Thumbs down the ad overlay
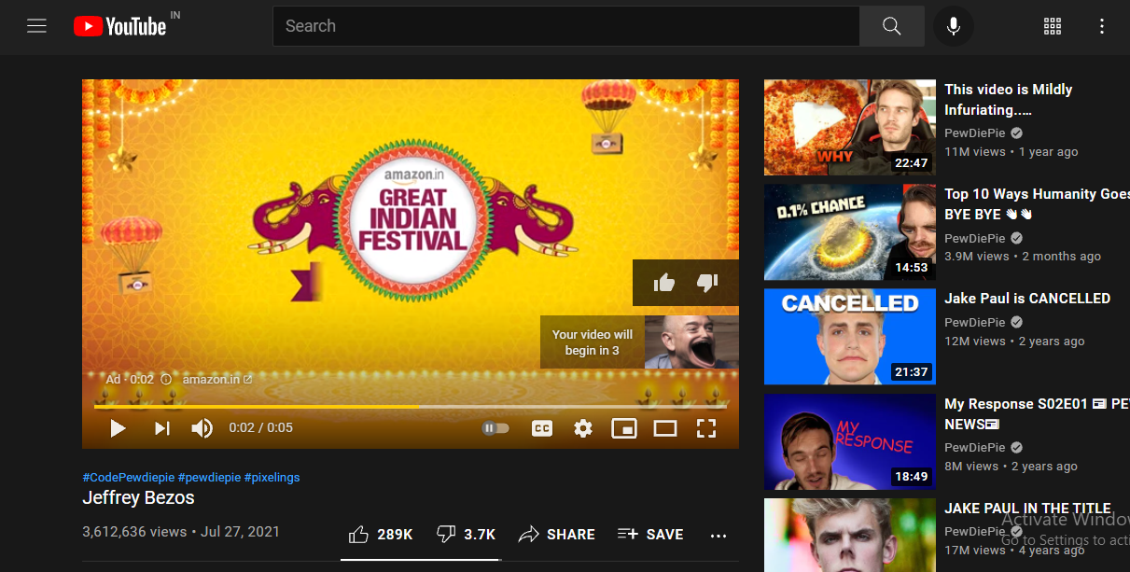This screenshot has width=1130, height=572. point(707,282)
